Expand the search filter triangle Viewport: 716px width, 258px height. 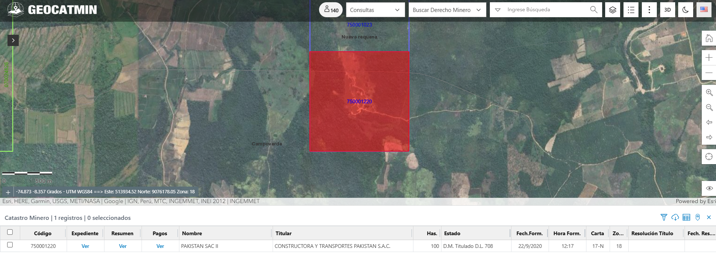point(498,10)
